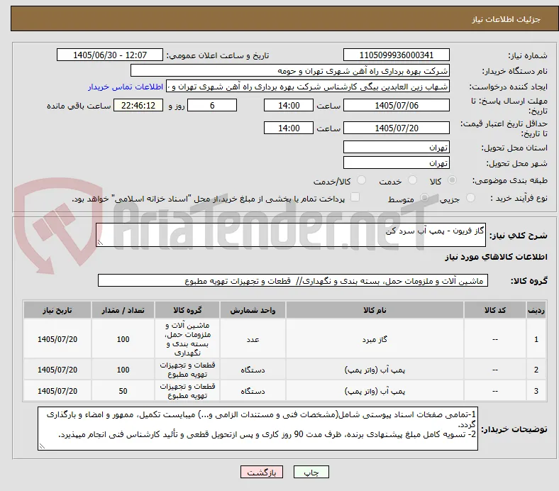
Task: Click the گروه کالا field
Action: 293,280
